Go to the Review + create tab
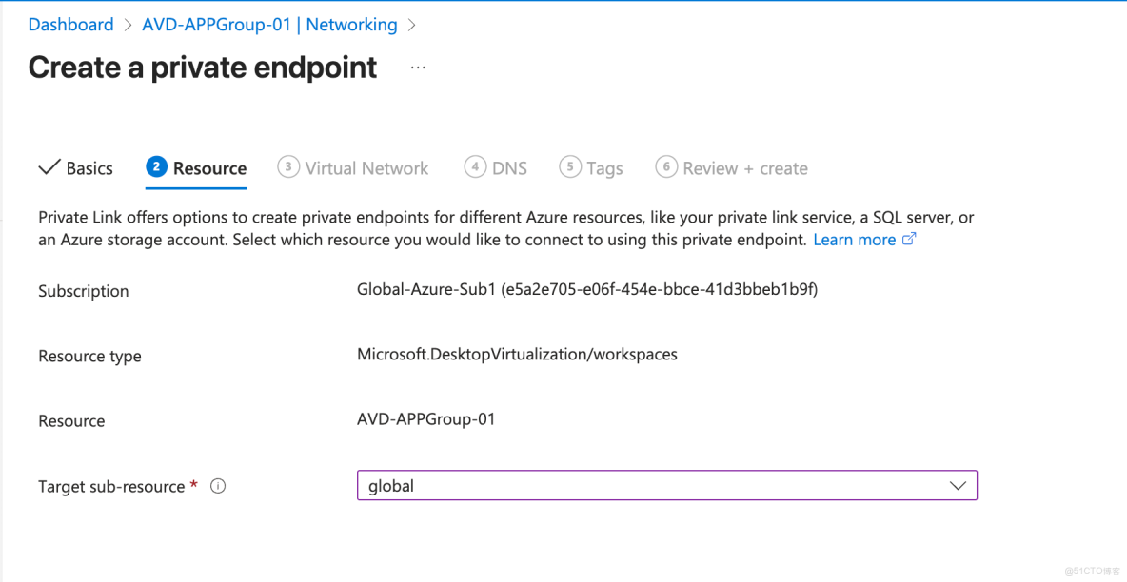 tap(745, 167)
